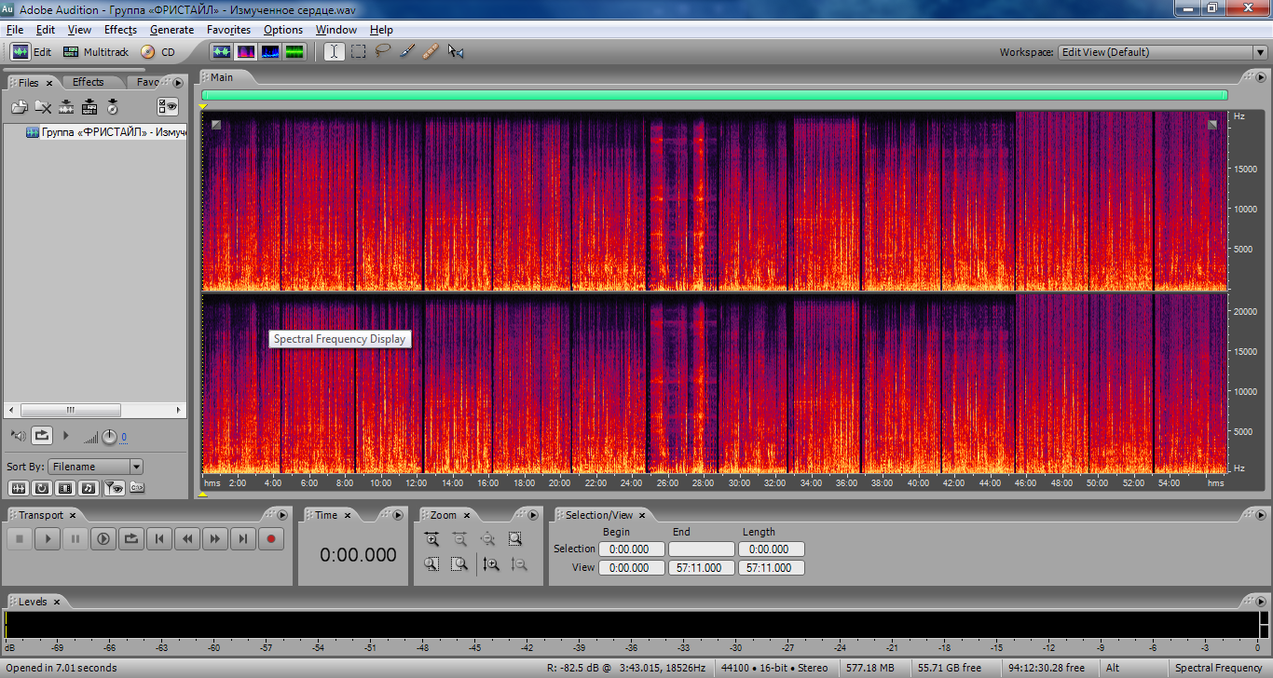Select the Spectral Pan Display icon
The height and width of the screenshot is (678, 1273).
[270, 52]
